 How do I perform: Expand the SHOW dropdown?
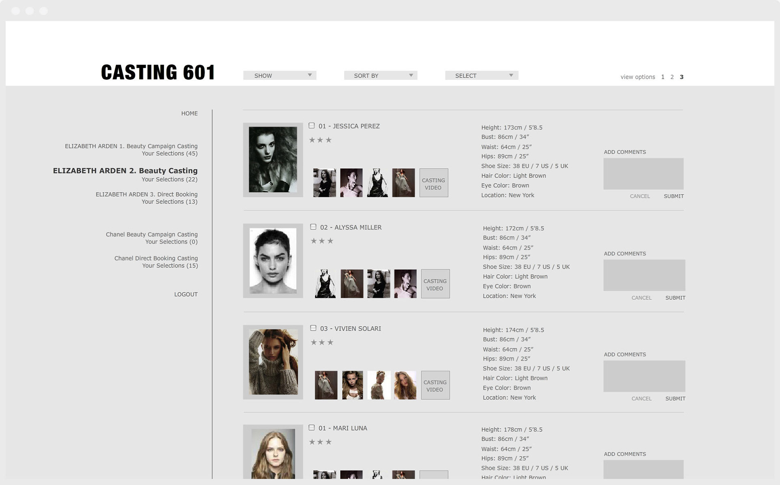279,76
